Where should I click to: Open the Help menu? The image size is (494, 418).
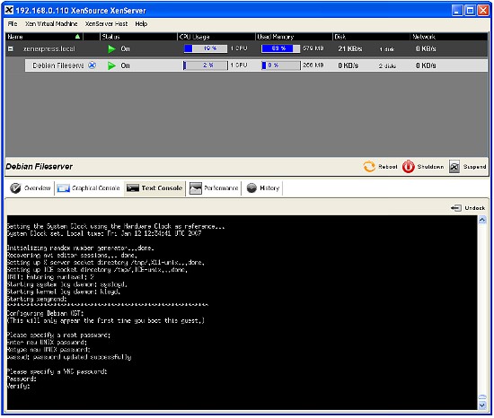(x=141, y=24)
